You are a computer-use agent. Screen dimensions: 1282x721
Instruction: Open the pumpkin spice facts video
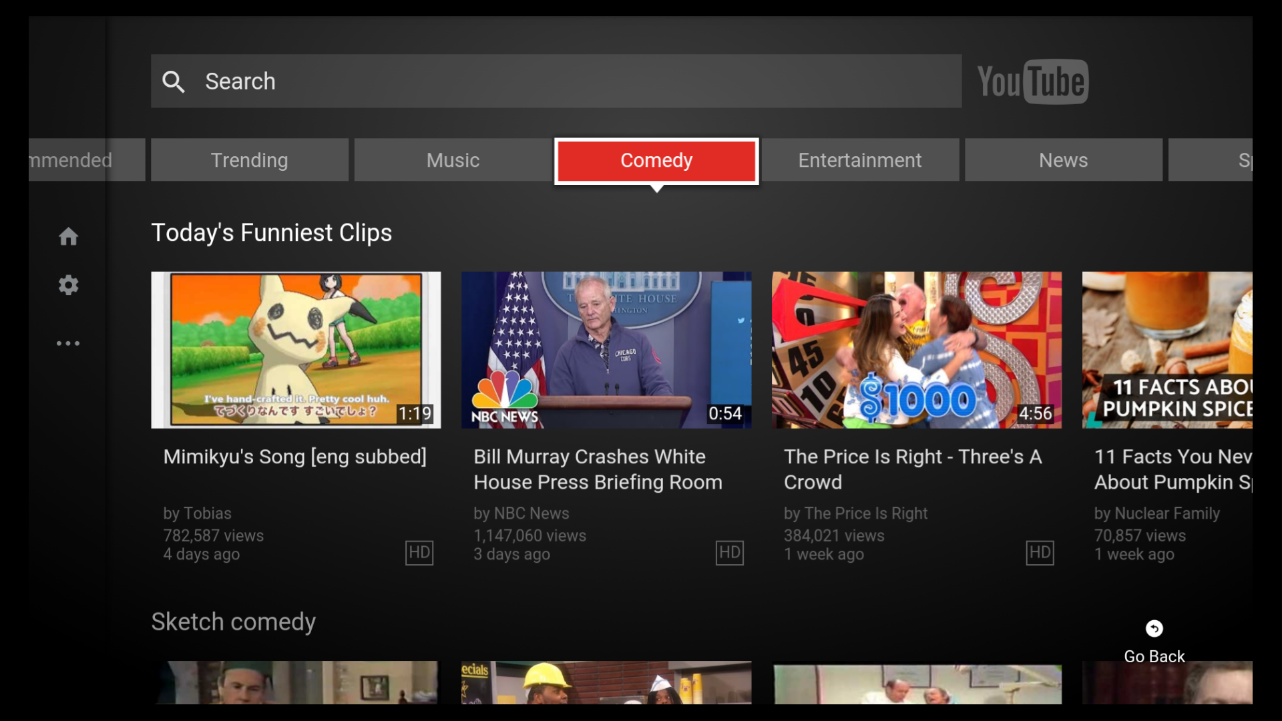[1167, 349]
